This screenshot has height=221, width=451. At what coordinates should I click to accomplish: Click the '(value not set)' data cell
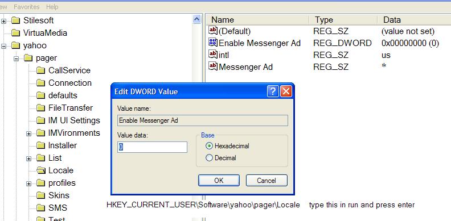click(408, 31)
